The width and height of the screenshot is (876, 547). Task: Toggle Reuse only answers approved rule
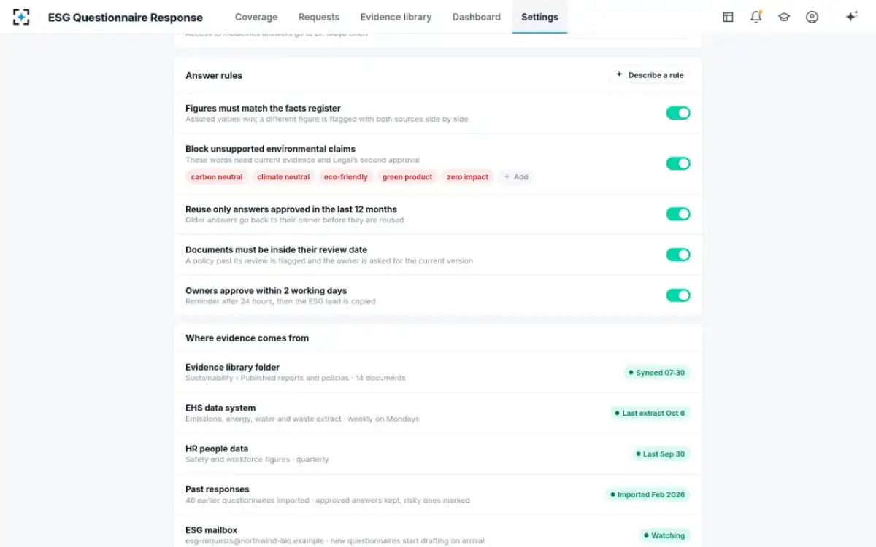pyautogui.click(x=678, y=214)
